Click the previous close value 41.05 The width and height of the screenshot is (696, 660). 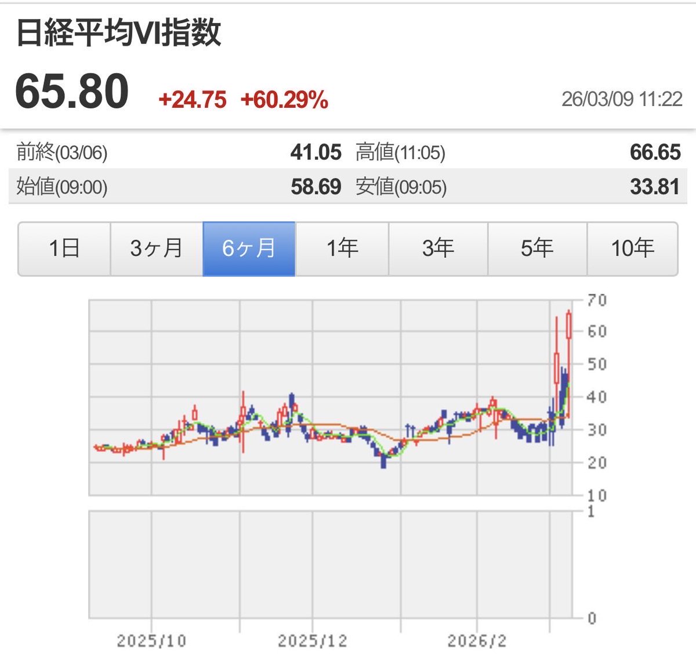[316, 152]
